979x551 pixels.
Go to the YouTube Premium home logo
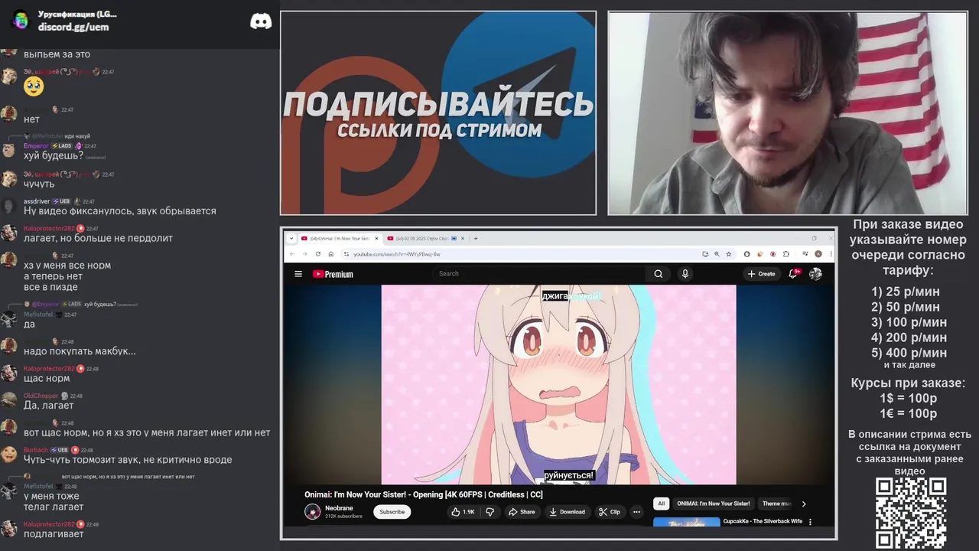click(x=333, y=274)
